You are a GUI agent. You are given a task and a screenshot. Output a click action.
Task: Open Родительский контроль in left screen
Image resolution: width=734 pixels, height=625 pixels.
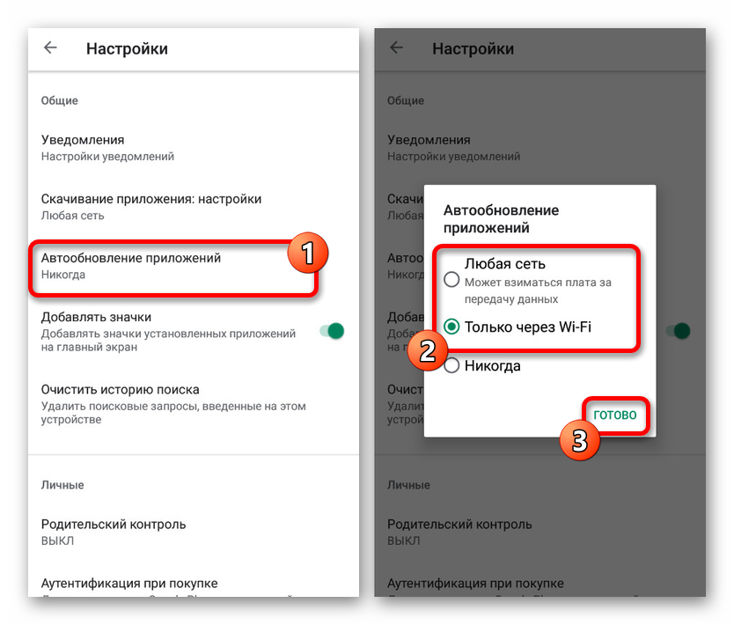click(x=194, y=532)
